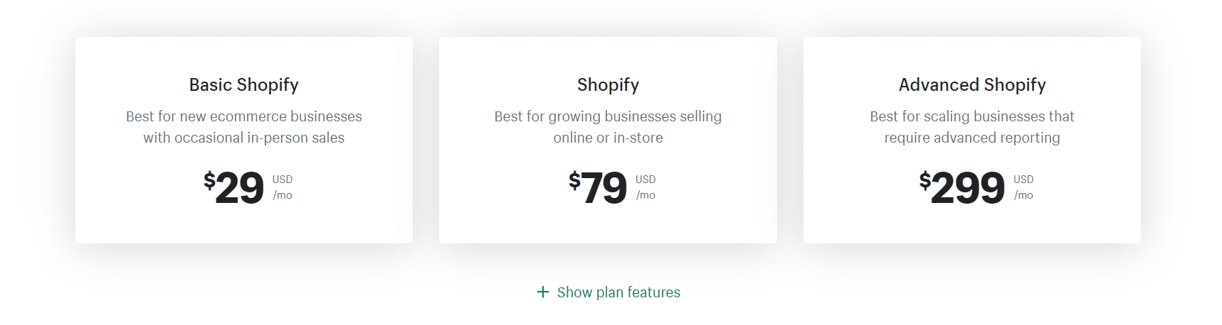
Task: Click the $79 price figure
Action: coord(604,188)
